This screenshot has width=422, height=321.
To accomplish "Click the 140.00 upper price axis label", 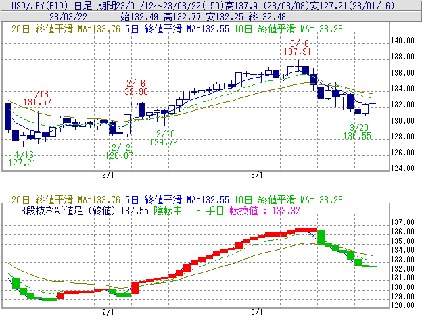I will pyautogui.click(x=402, y=41).
